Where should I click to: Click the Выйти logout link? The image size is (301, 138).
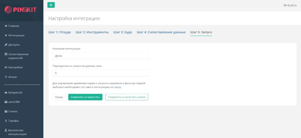click(x=290, y=5)
